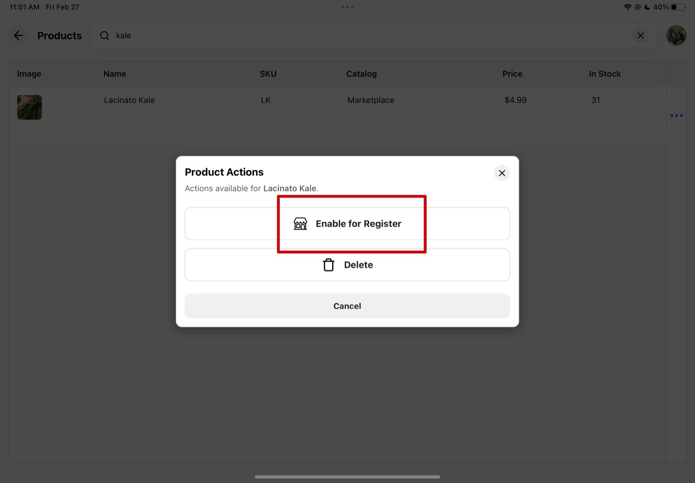Tap the battery indicator in status bar
The height and width of the screenshot is (483, 695).
[677, 7]
